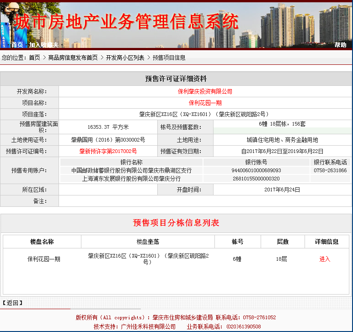Click 进入 to view building details
Screen dimensions: 353x332
coord(325,259)
